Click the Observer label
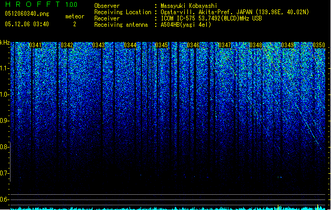Screen dimensions: 331x210 [x=107, y=6]
